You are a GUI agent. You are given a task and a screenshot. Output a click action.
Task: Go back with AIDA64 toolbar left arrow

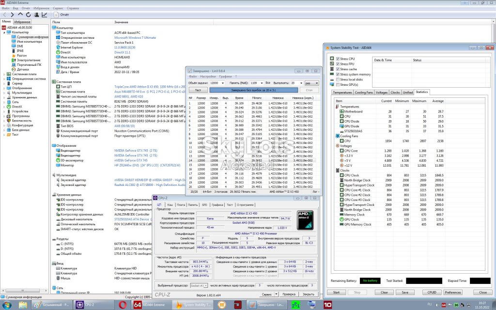tap(4, 15)
